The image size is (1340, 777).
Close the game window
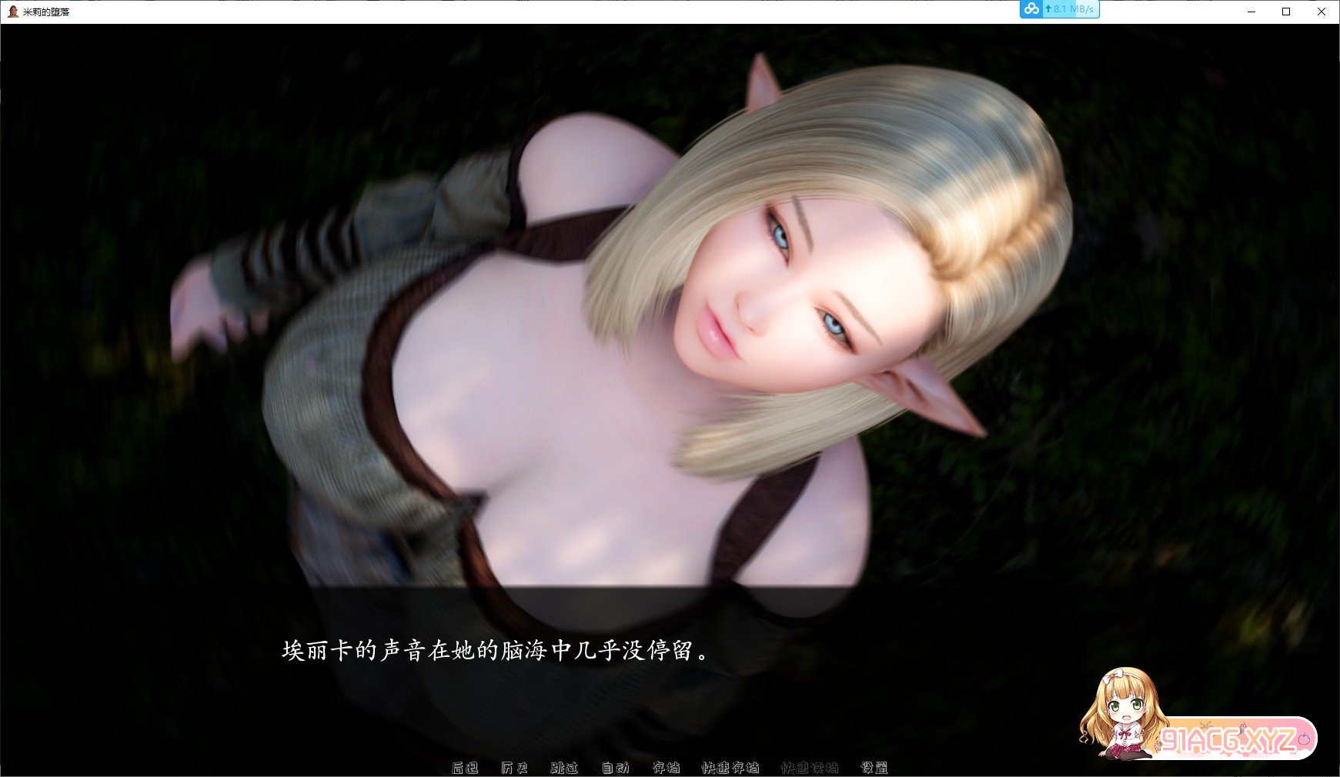1321,12
